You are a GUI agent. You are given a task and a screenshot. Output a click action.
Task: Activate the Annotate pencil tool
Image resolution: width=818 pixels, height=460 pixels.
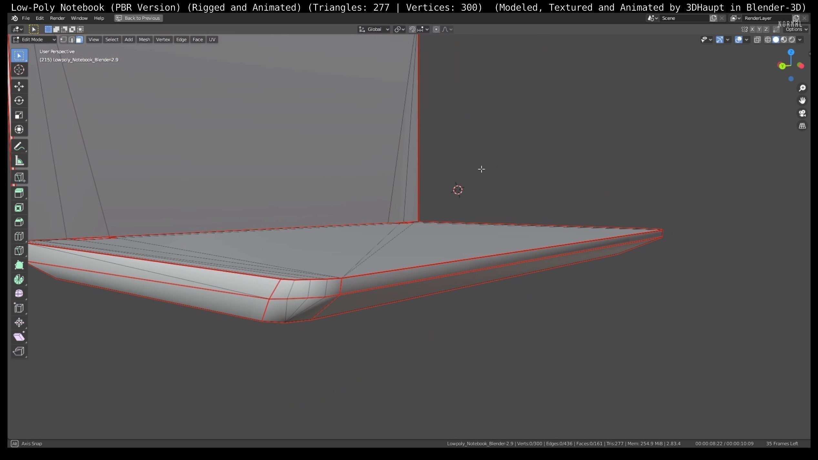click(19, 147)
